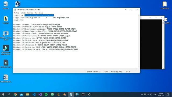This screenshot has height=97, width=172.
Task: Click the black console area of the background window
Action: 151,44
